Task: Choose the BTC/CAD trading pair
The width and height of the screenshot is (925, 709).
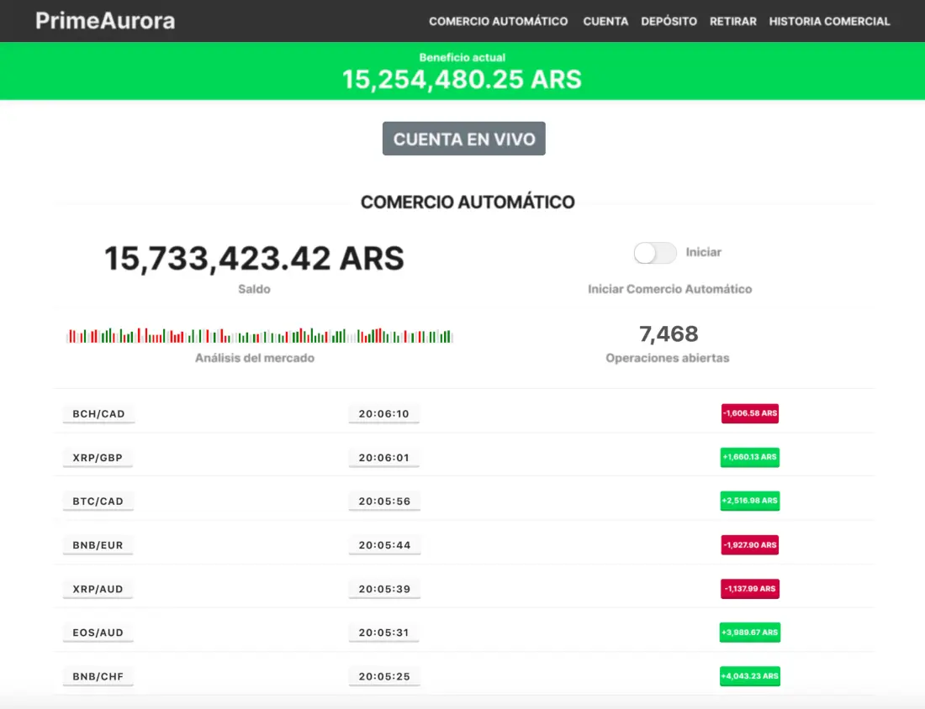Action: 98,502
